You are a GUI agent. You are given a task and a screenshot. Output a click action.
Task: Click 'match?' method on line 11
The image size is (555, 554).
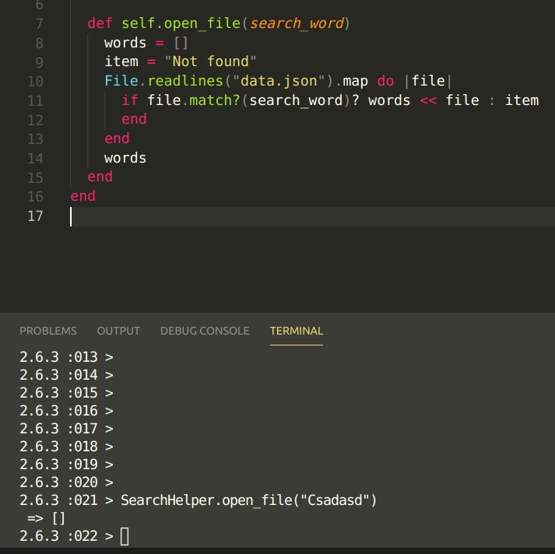coord(215,100)
